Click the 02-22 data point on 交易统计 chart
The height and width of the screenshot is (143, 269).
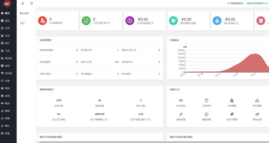click(238, 64)
